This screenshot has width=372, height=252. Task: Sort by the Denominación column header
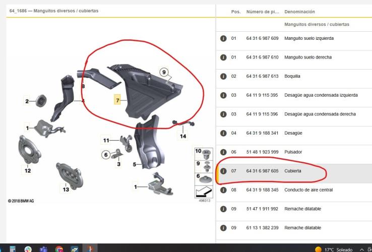tap(299, 12)
